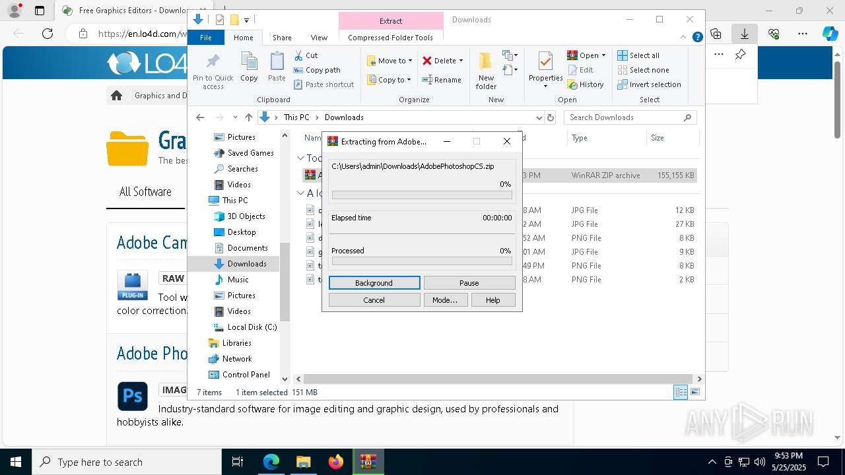Select Control Panel in navigation pane
The height and width of the screenshot is (475, 845).
[239, 375]
